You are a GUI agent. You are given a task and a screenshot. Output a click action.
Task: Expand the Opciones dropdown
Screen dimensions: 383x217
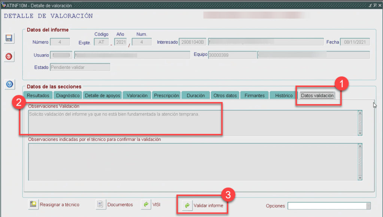(x=368, y=206)
